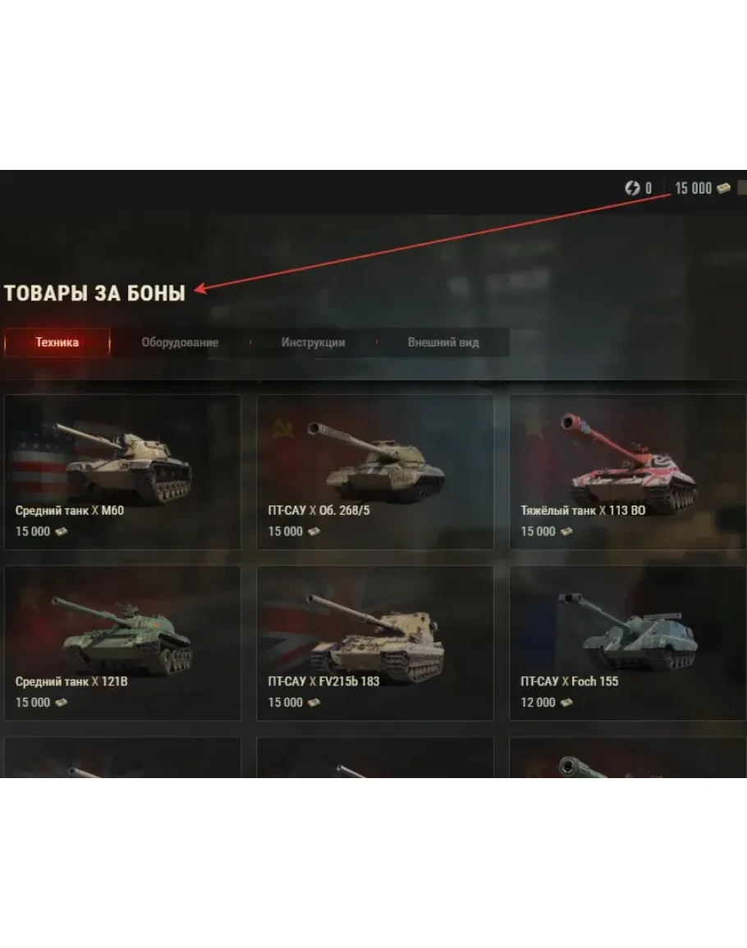This screenshot has width=747, height=948.
Task: Click the 15 000 bonds balance in header
Action: (x=693, y=189)
